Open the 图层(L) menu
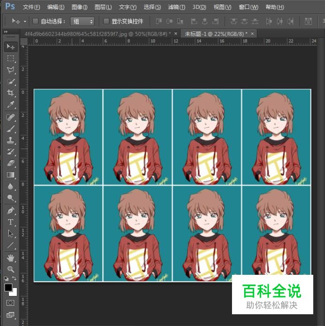This screenshot has width=325, height=326. point(103,7)
